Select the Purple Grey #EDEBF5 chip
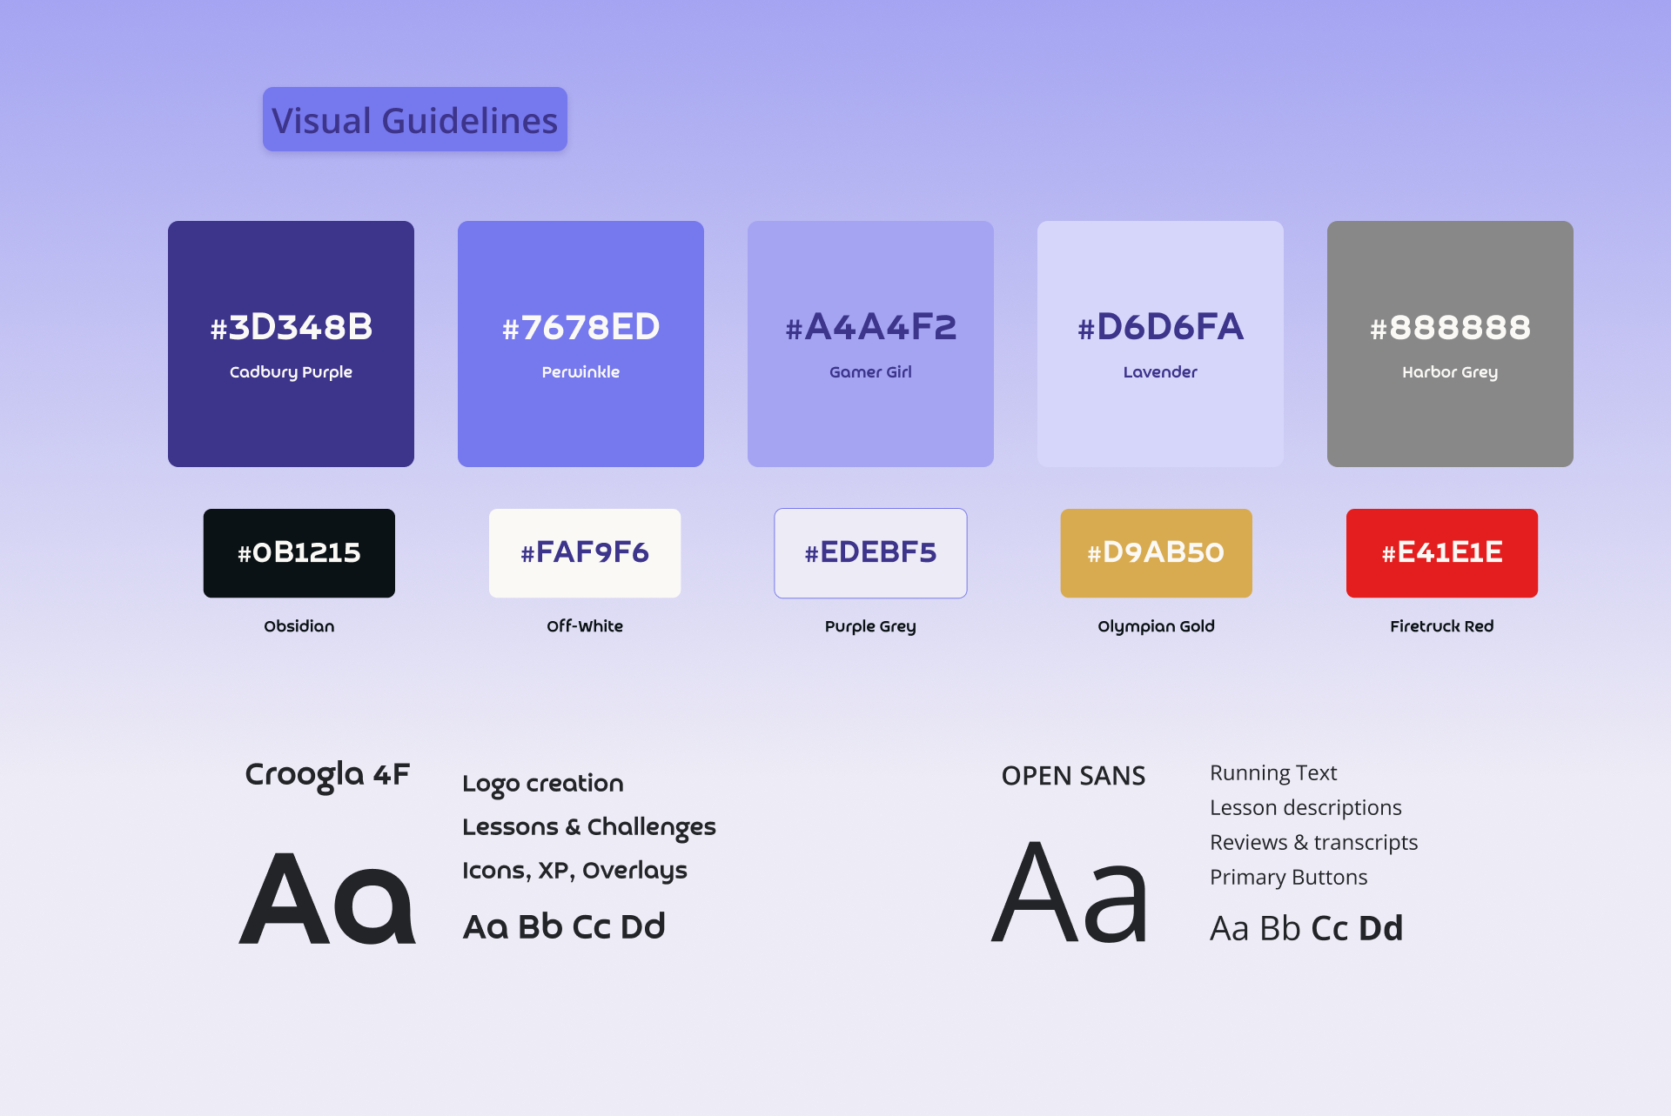1671x1116 pixels. click(x=870, y=553)
